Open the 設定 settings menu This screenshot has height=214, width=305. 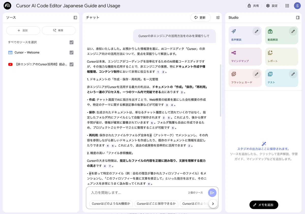272,6
